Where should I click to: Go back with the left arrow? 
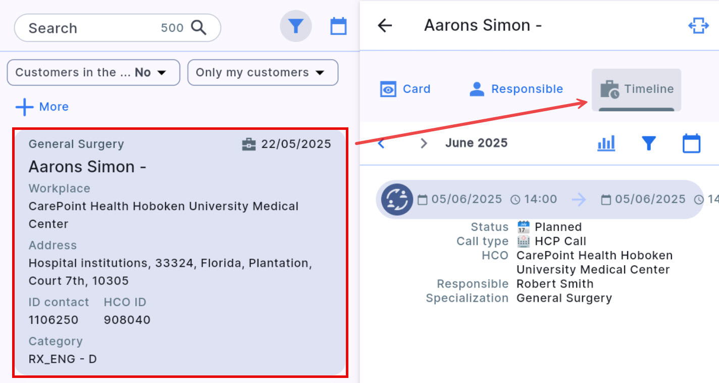(385, 25)
